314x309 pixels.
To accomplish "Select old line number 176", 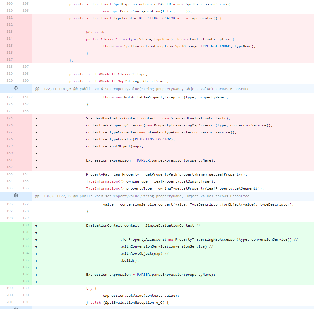I will (x=9, y=125).
